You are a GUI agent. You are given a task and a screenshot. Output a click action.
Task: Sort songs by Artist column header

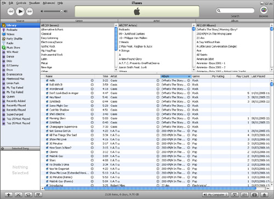[x=135, y=76]
